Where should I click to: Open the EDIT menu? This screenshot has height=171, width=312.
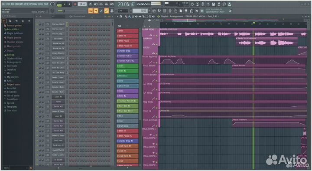coord(8,4)
